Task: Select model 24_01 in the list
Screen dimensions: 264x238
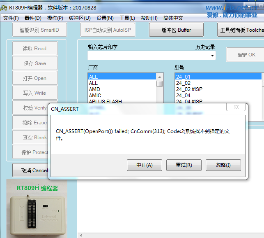Action: pos(218,77)
